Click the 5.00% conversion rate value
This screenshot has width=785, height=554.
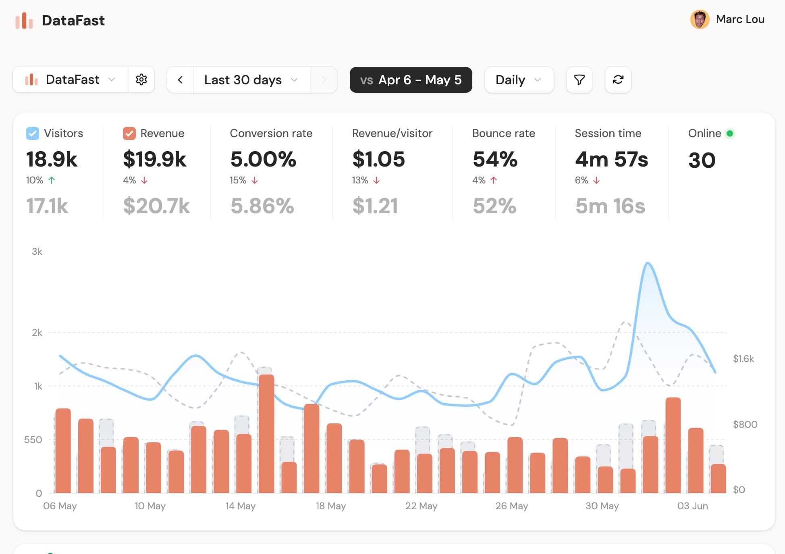(263, 159)
